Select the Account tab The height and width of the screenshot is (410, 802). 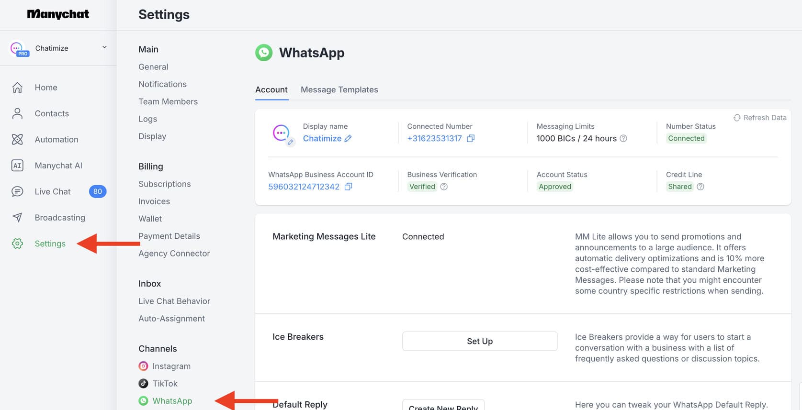click(271, 90)
